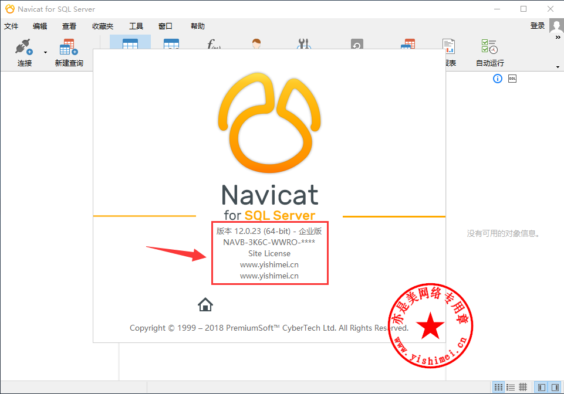Open the DDL tab icon
This screenshot has width=564, height=394.
click(x=512, y=79)
